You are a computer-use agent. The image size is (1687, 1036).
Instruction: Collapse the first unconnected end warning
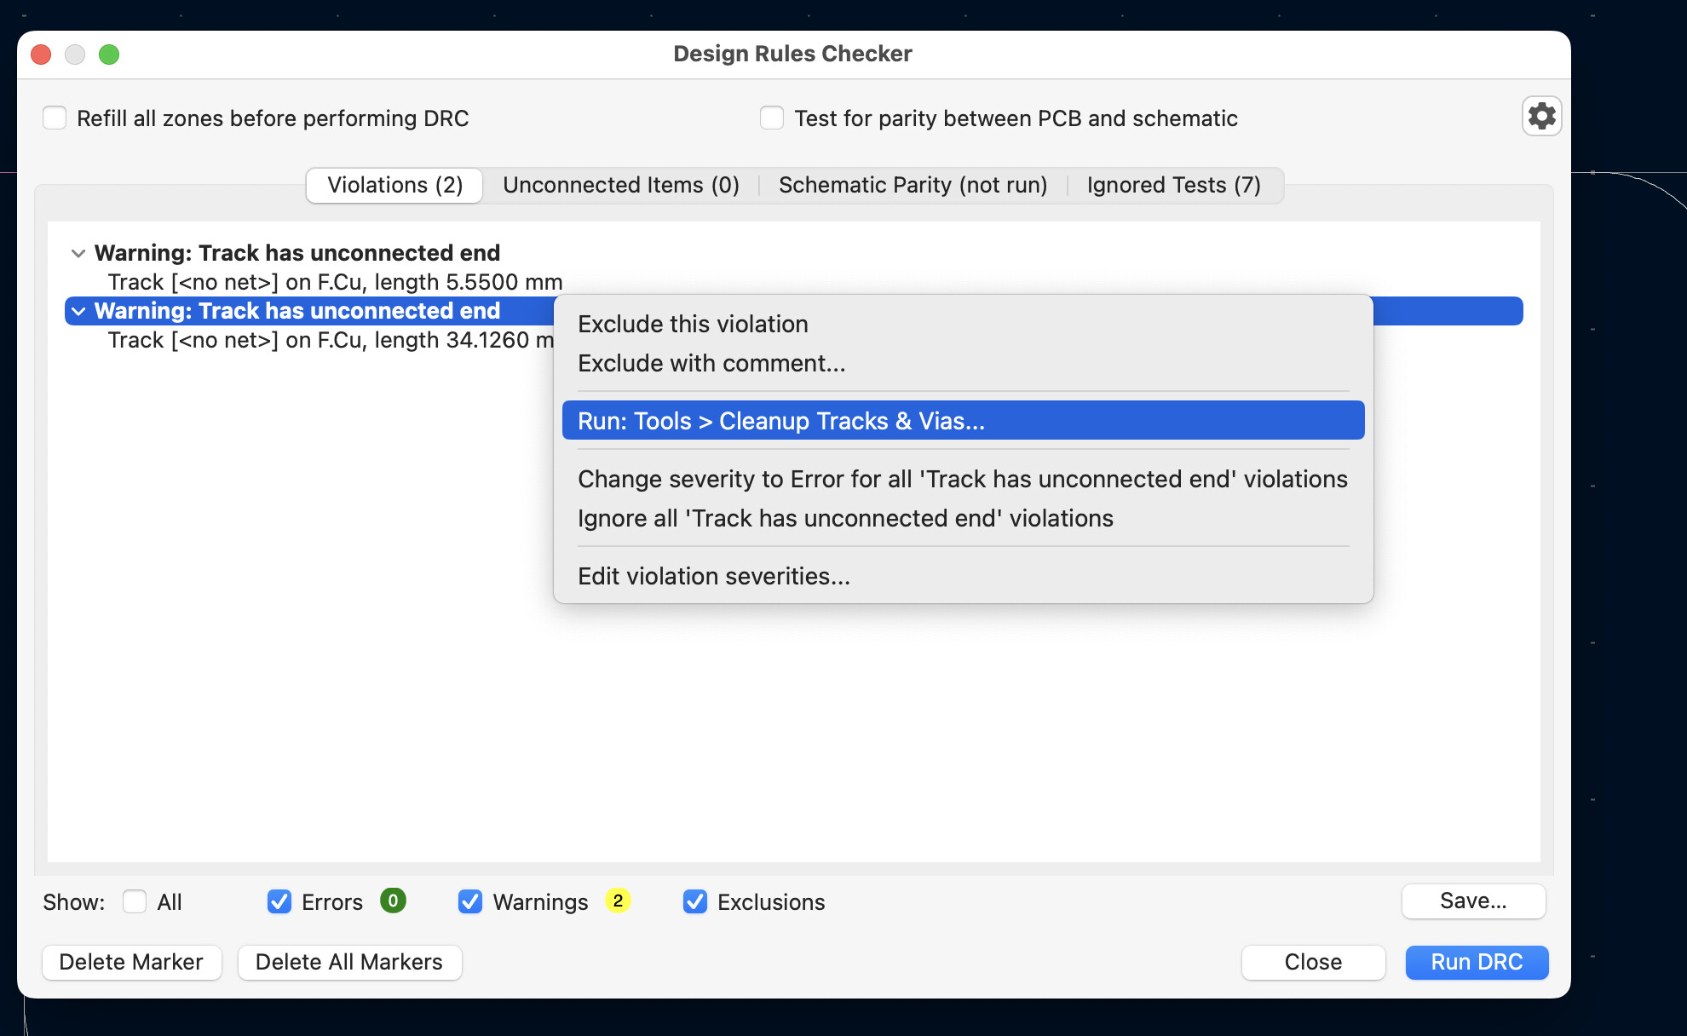click(x=78, y=253)
